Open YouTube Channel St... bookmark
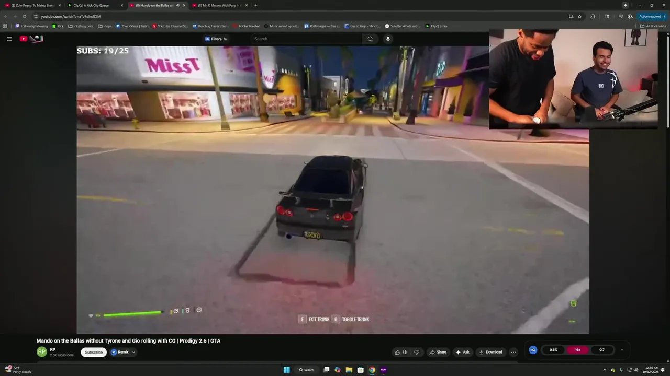Viewport: 670px width, 376px height. 170,26
